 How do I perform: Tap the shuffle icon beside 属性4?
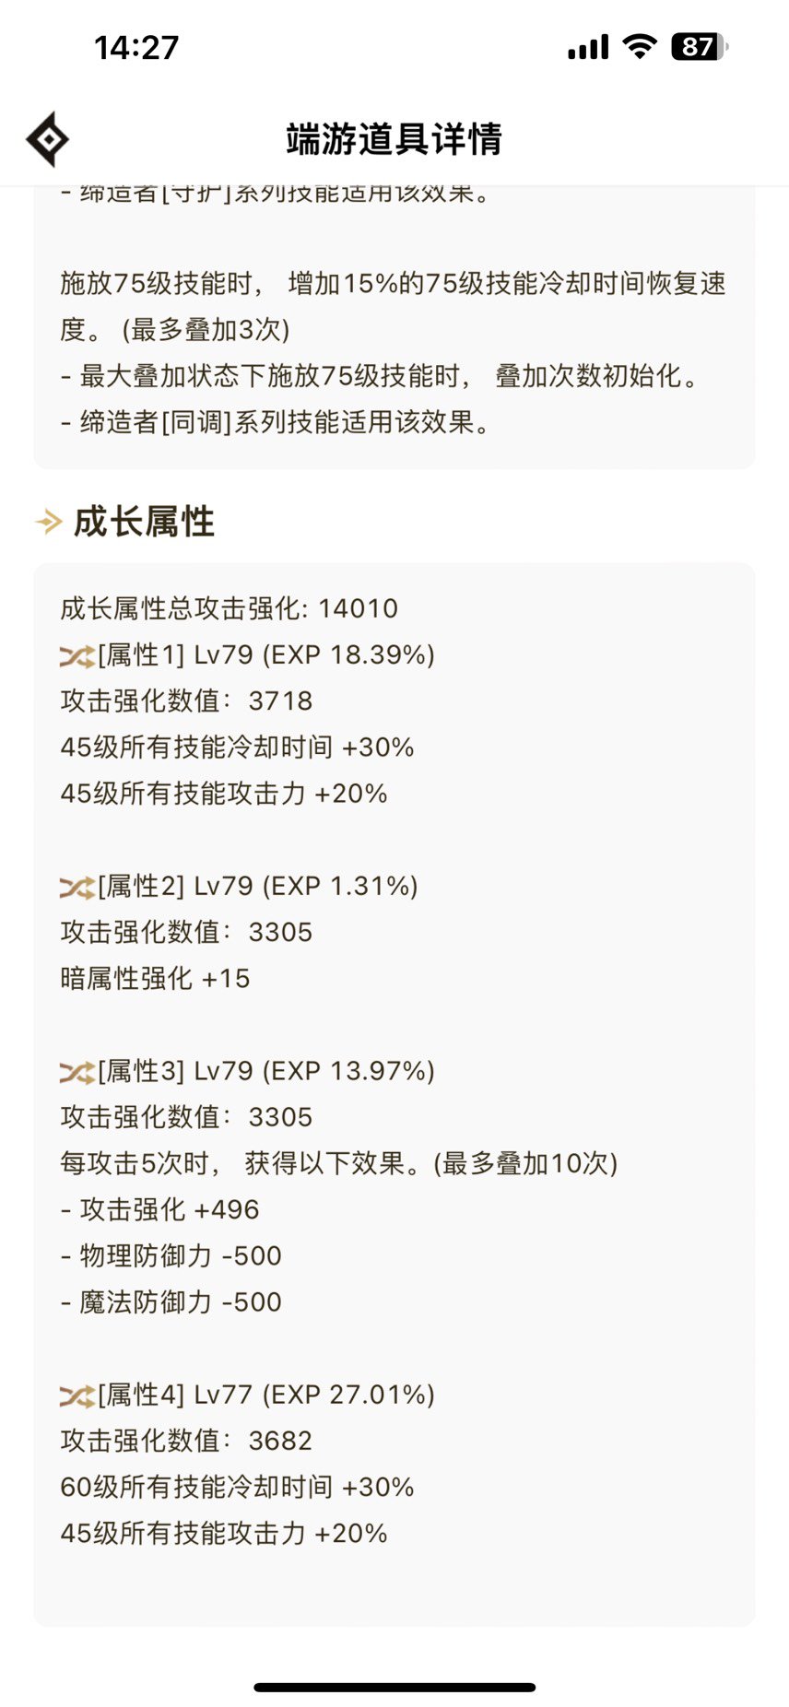point(77,1396)
